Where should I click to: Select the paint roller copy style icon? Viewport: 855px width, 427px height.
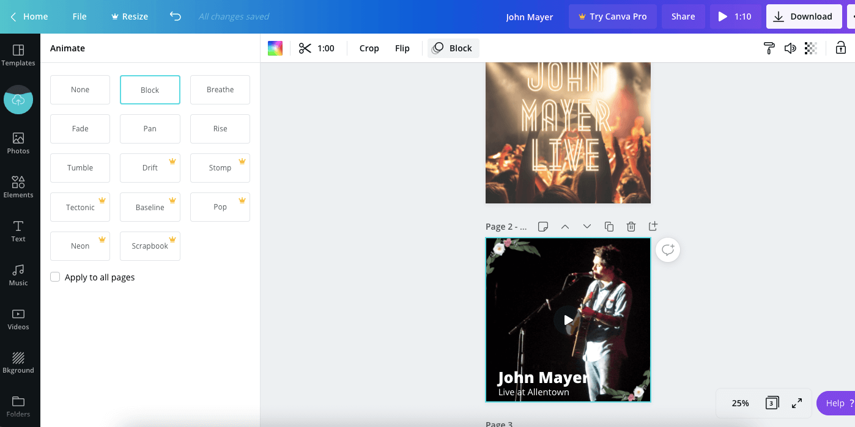(768, 48)
